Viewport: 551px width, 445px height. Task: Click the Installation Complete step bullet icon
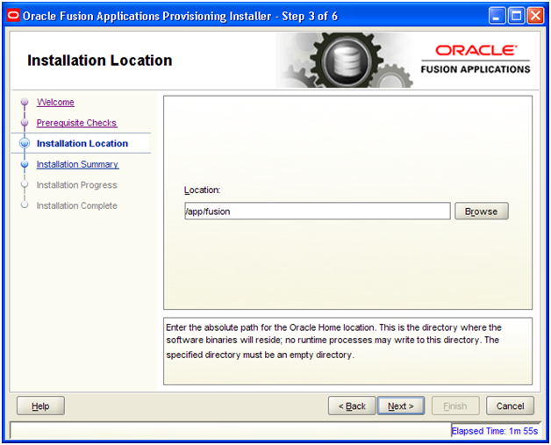(25, 205)
